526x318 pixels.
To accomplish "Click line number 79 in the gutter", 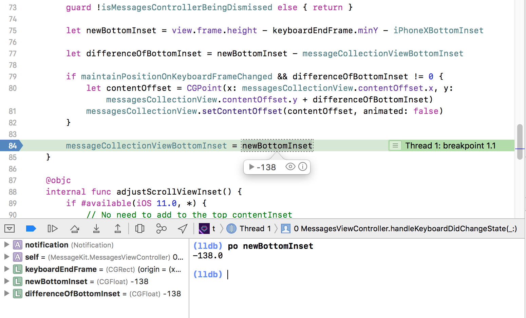I will (13, 77).
